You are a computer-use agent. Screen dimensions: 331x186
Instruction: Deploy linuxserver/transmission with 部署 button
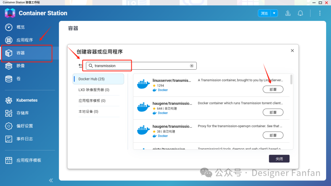(x=273, y=89)
